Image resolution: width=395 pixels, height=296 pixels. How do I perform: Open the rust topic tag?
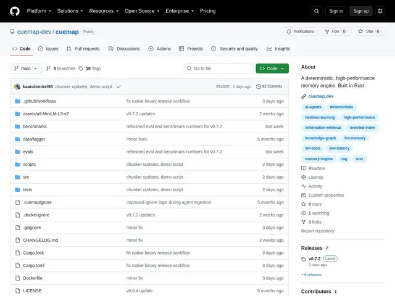(x=359, y=159)
